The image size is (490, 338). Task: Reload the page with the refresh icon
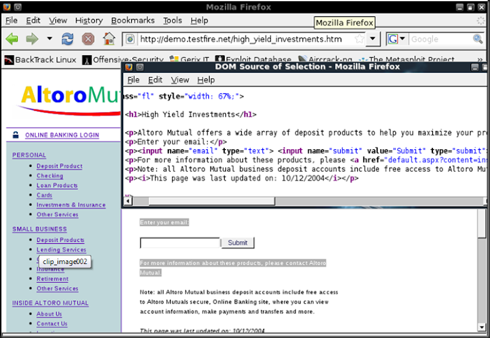pyautogui.click(x=67, y=39)
